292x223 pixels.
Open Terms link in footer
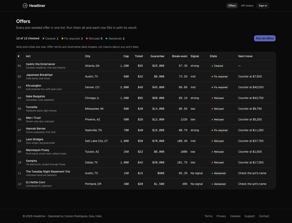click(208, 216)
